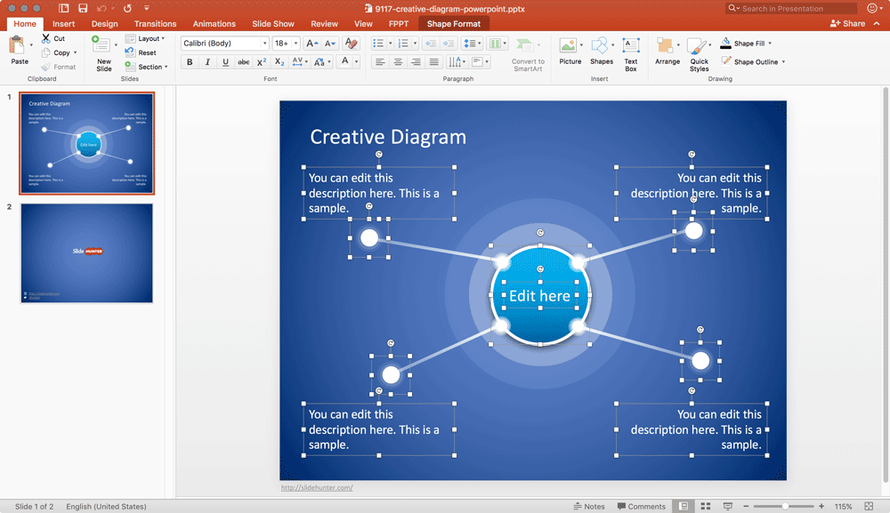Toggle strikethrough on selected text
890x513 pixels.
(x=242, y=61)
